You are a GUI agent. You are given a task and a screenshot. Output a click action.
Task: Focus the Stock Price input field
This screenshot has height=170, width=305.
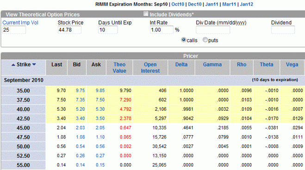click(x=69, y=30)
